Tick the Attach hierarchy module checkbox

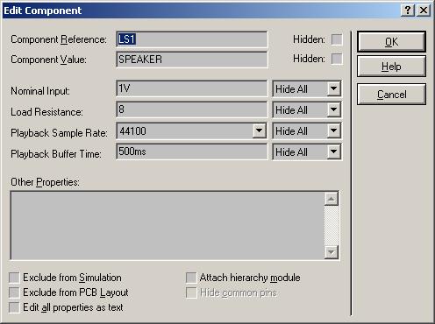(191, 278)
